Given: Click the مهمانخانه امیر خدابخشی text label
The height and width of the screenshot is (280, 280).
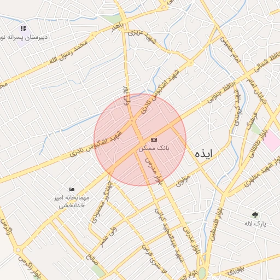Looking at the screenshot, I should click(x=72, y=201).
